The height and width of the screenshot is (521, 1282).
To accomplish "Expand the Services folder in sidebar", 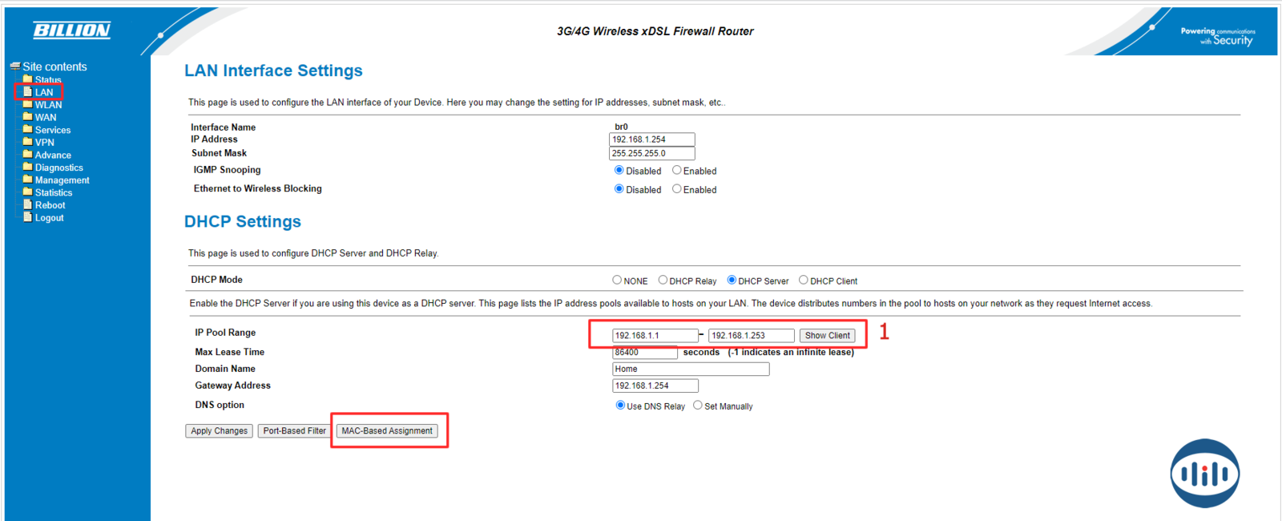I will [52, 130].
